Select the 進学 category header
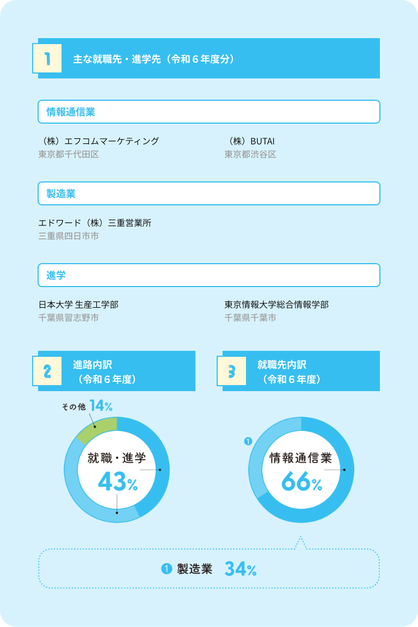This screenshot has height=627, width=418. point(209,275)
